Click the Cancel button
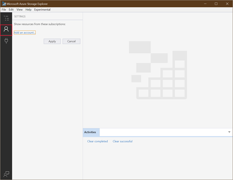The width and height of the screenshot is (233, 180). pyautogui.click(x=71, y=41)
